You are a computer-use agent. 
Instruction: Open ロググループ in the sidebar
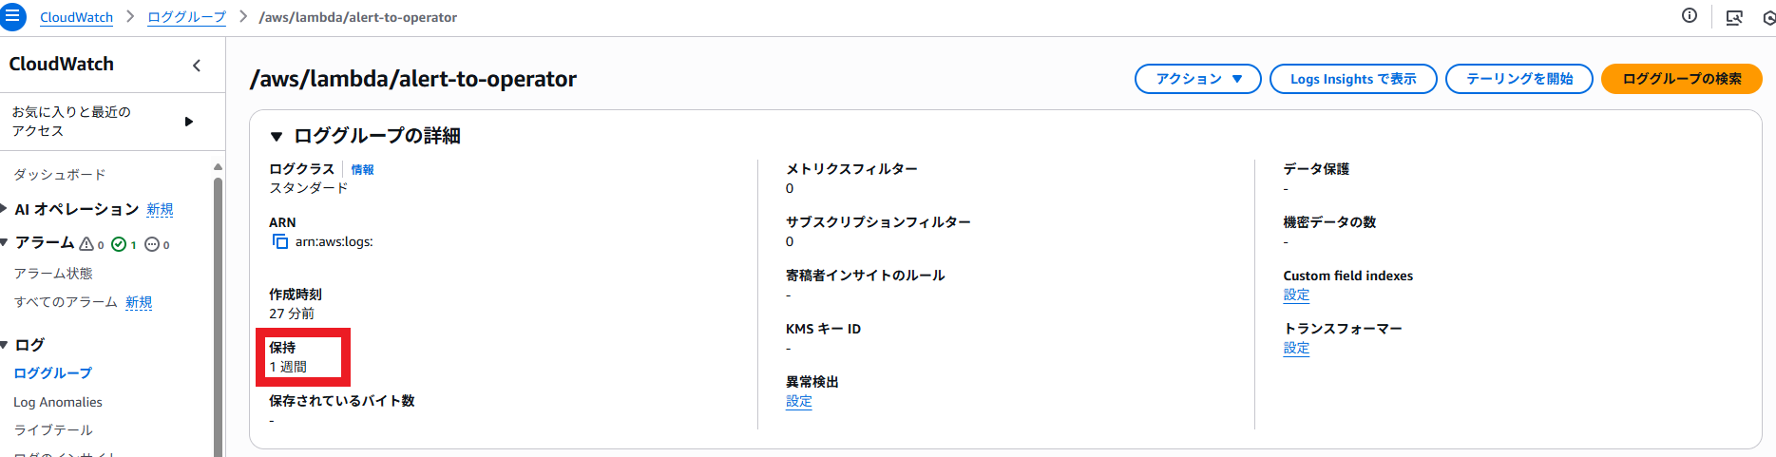(53, 373)
